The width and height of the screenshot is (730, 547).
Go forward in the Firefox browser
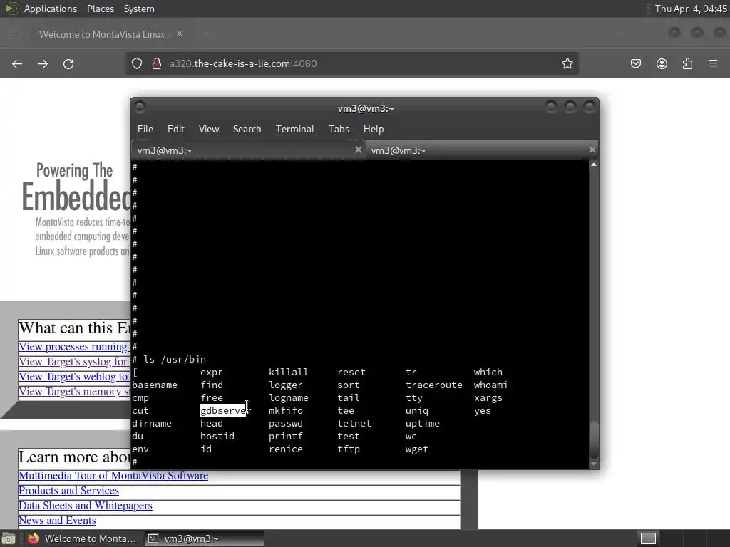click(43, 63)
